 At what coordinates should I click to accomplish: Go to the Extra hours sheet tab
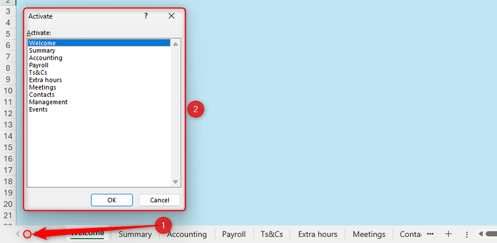(317, 234)
